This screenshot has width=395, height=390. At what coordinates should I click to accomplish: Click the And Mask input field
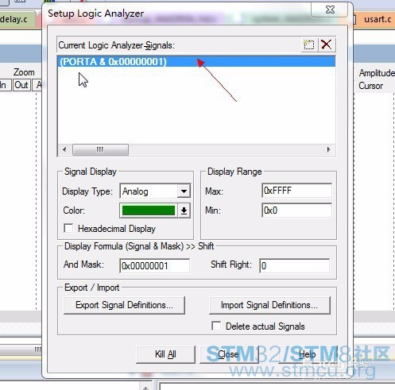155,266
